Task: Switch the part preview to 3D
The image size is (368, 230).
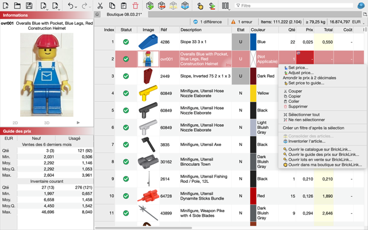Action: (x=47, y=122)
